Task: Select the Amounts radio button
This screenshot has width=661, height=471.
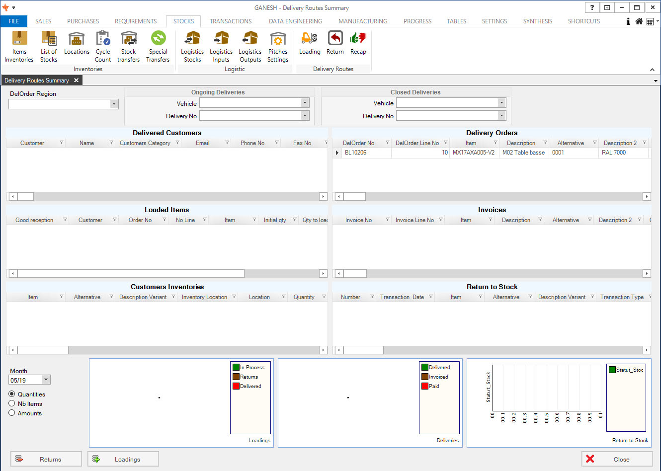Action: click(x=12, y=413)
